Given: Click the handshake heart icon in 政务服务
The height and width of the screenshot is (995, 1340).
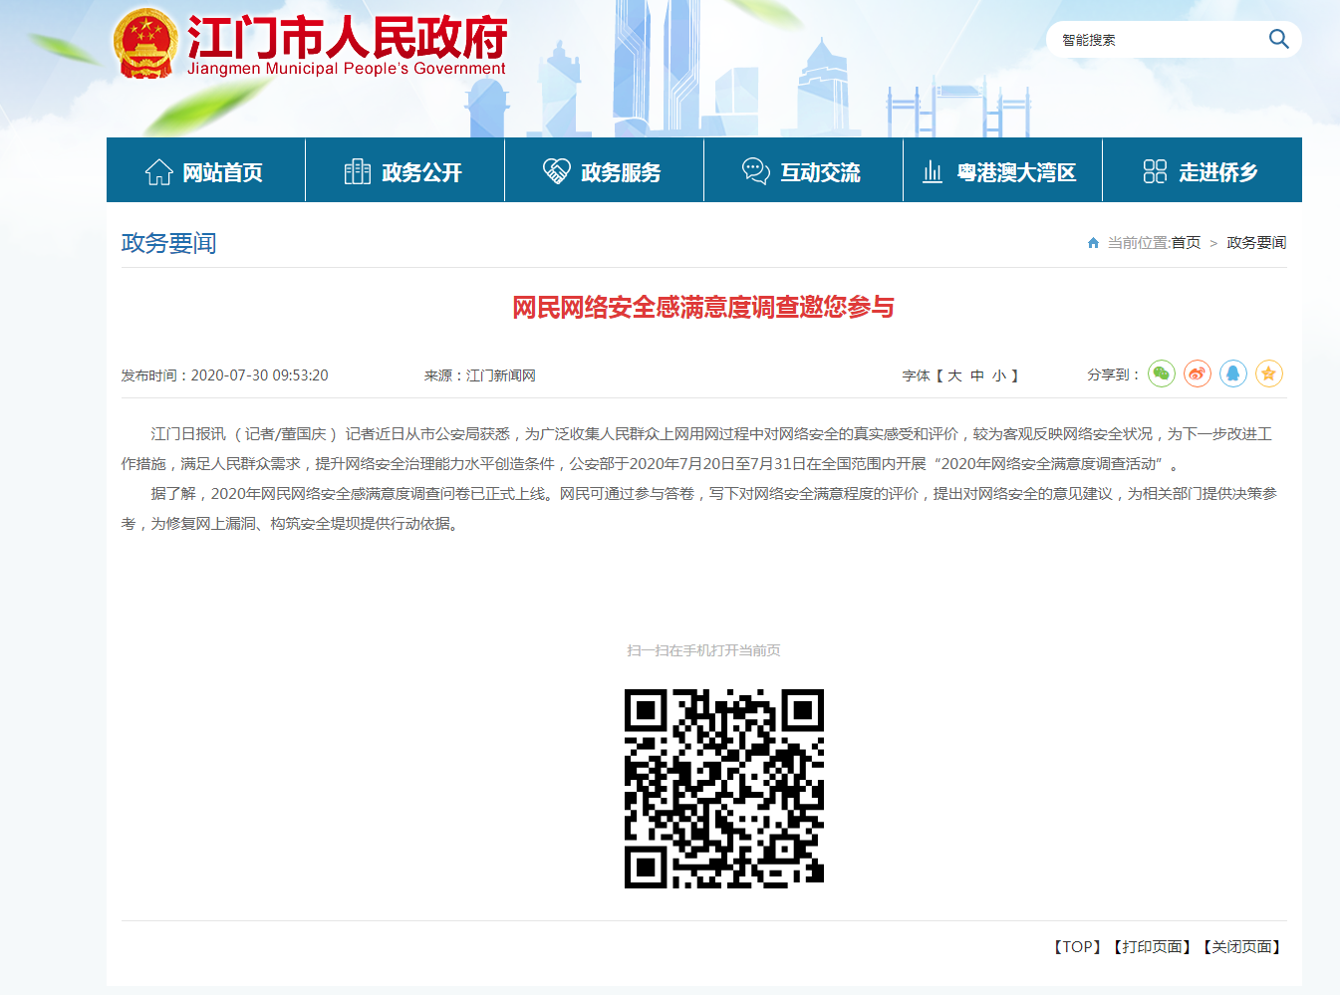Looking at the screenshot, I should click(x=556, y=171).
